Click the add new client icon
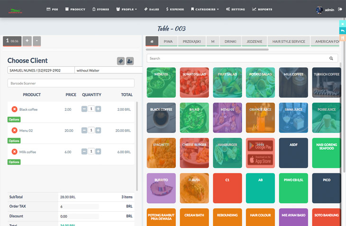Viewport: 346px width, 226px height. point(130,61)
